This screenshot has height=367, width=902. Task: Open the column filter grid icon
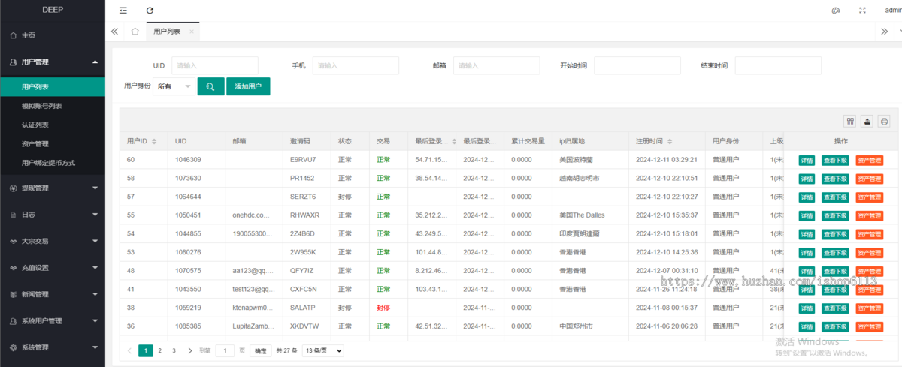coord(850,121)
